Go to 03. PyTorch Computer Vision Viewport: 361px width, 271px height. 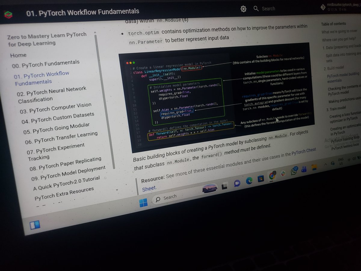tap(56, 108)
